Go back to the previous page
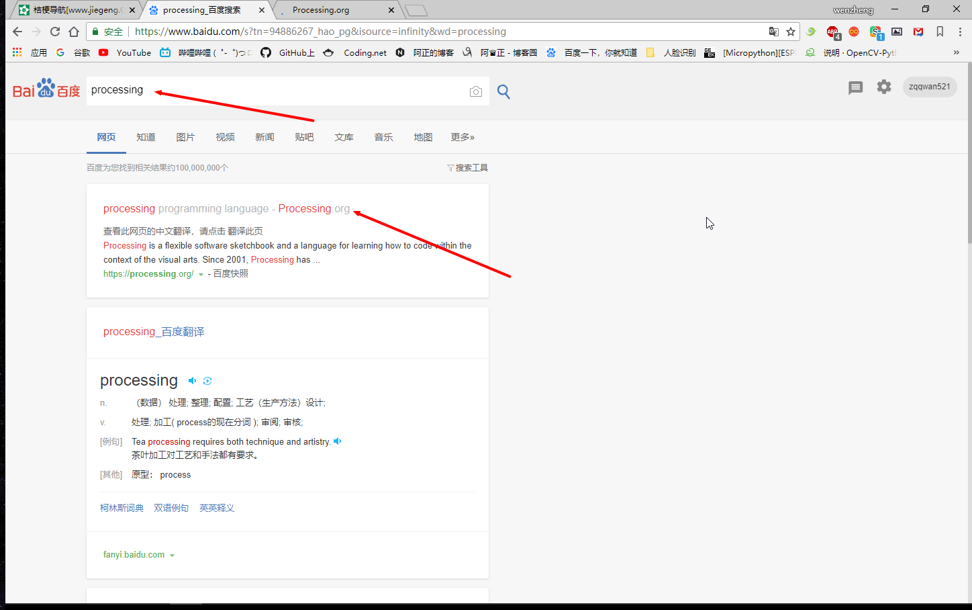 17,32
